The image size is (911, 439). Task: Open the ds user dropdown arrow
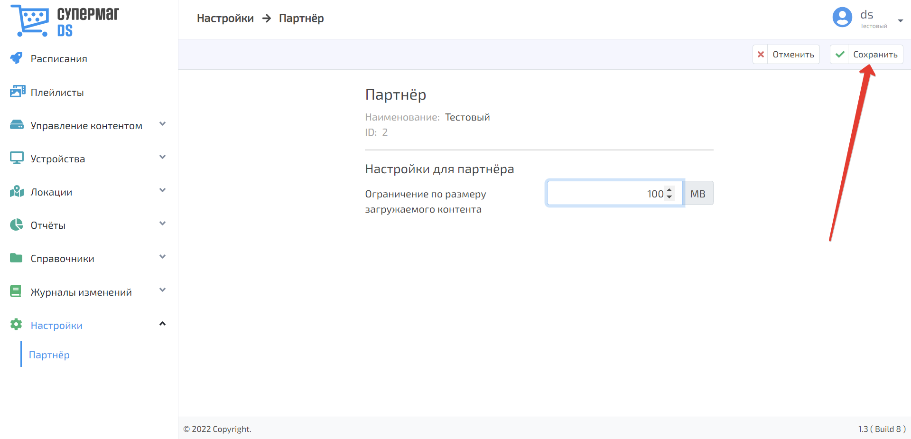point(900,20)
